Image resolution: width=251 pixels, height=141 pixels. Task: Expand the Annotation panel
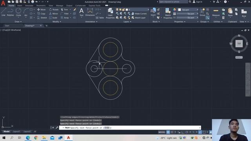(91, 22)
